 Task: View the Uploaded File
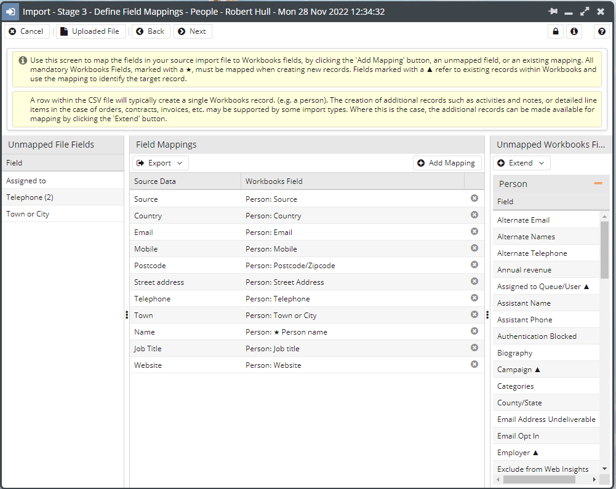pyautogui.click(x=90, y=31)
